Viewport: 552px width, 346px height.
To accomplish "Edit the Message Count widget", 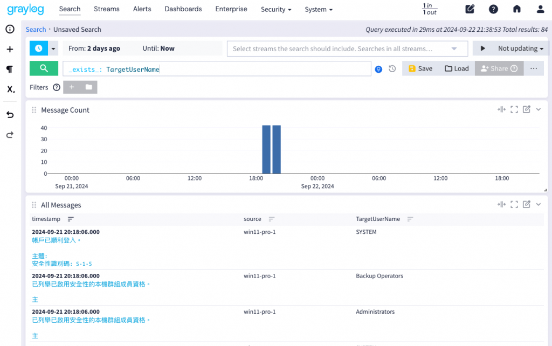I will click(x=526, y=109).
